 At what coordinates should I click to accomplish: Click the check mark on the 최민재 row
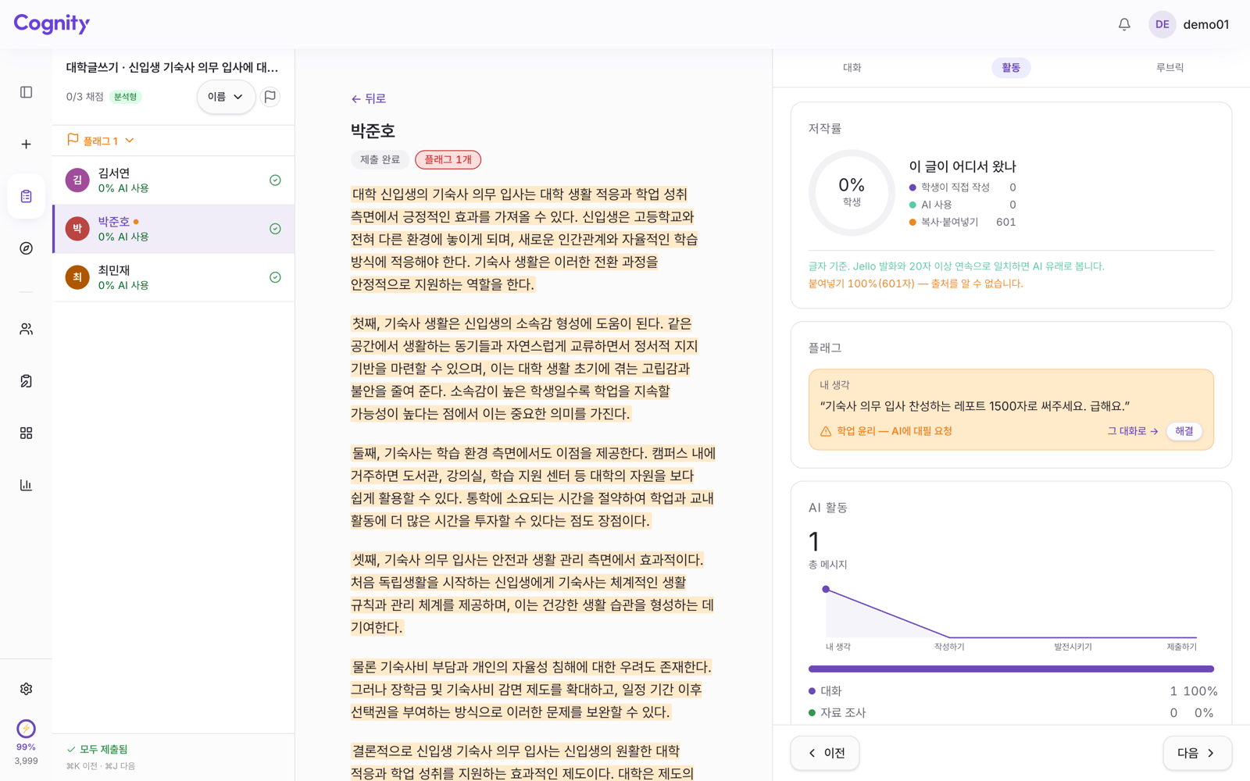(275, 277)
